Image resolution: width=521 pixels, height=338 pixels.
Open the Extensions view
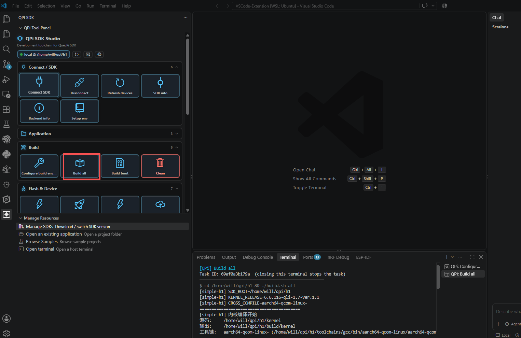[x=6, y=109]
